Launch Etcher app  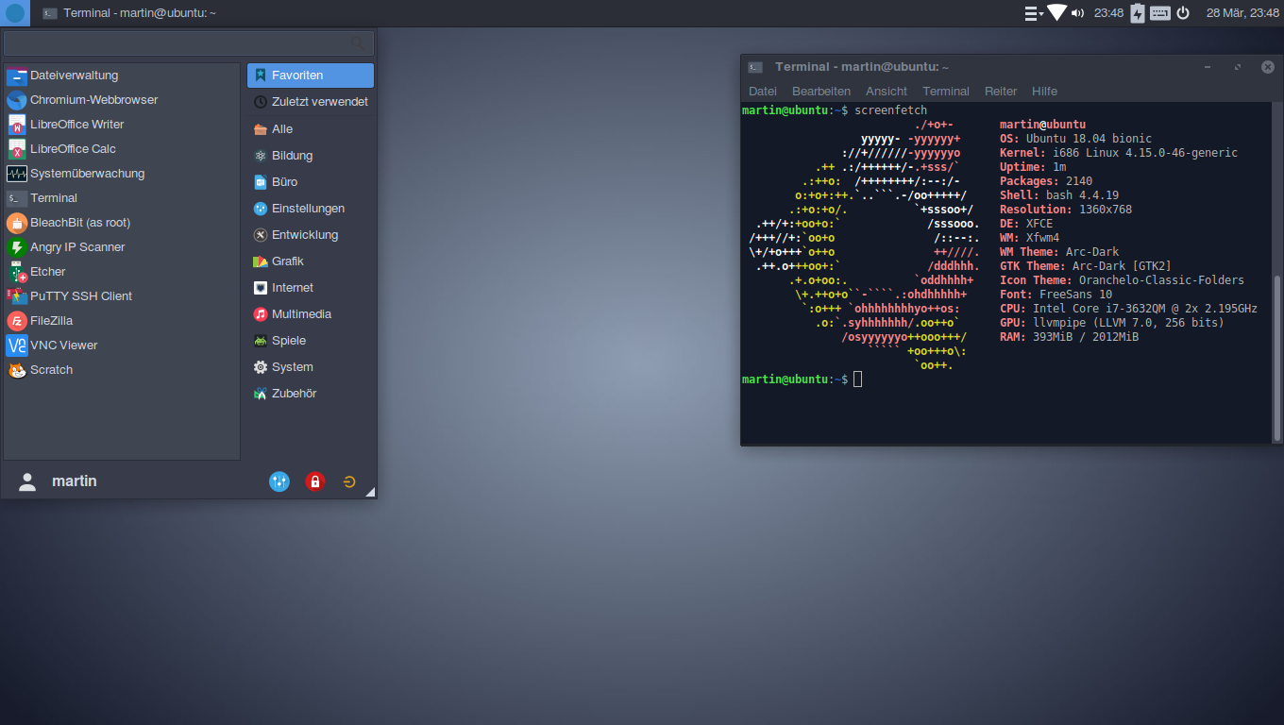[122, 272]
